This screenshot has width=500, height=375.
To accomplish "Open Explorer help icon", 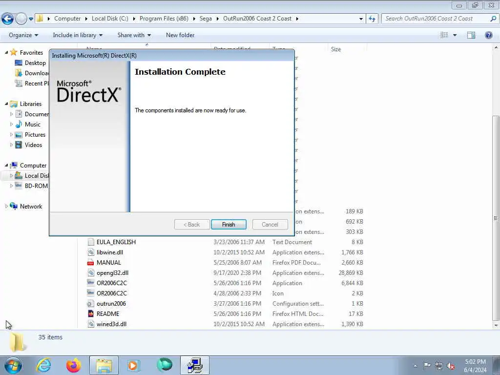I will click(x=488, y=35).
